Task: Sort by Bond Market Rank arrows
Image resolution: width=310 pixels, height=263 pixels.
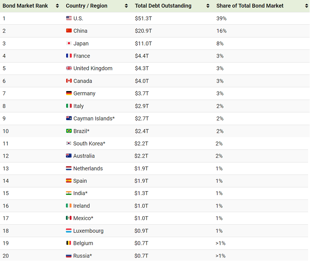Action: point(57,6)
